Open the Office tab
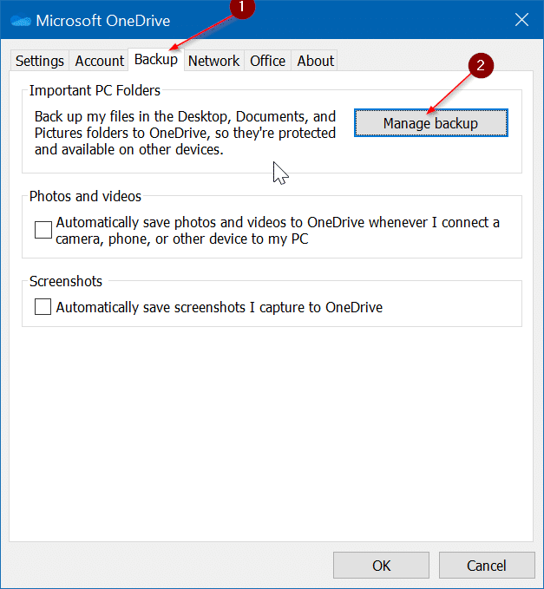 pos(267,61)
